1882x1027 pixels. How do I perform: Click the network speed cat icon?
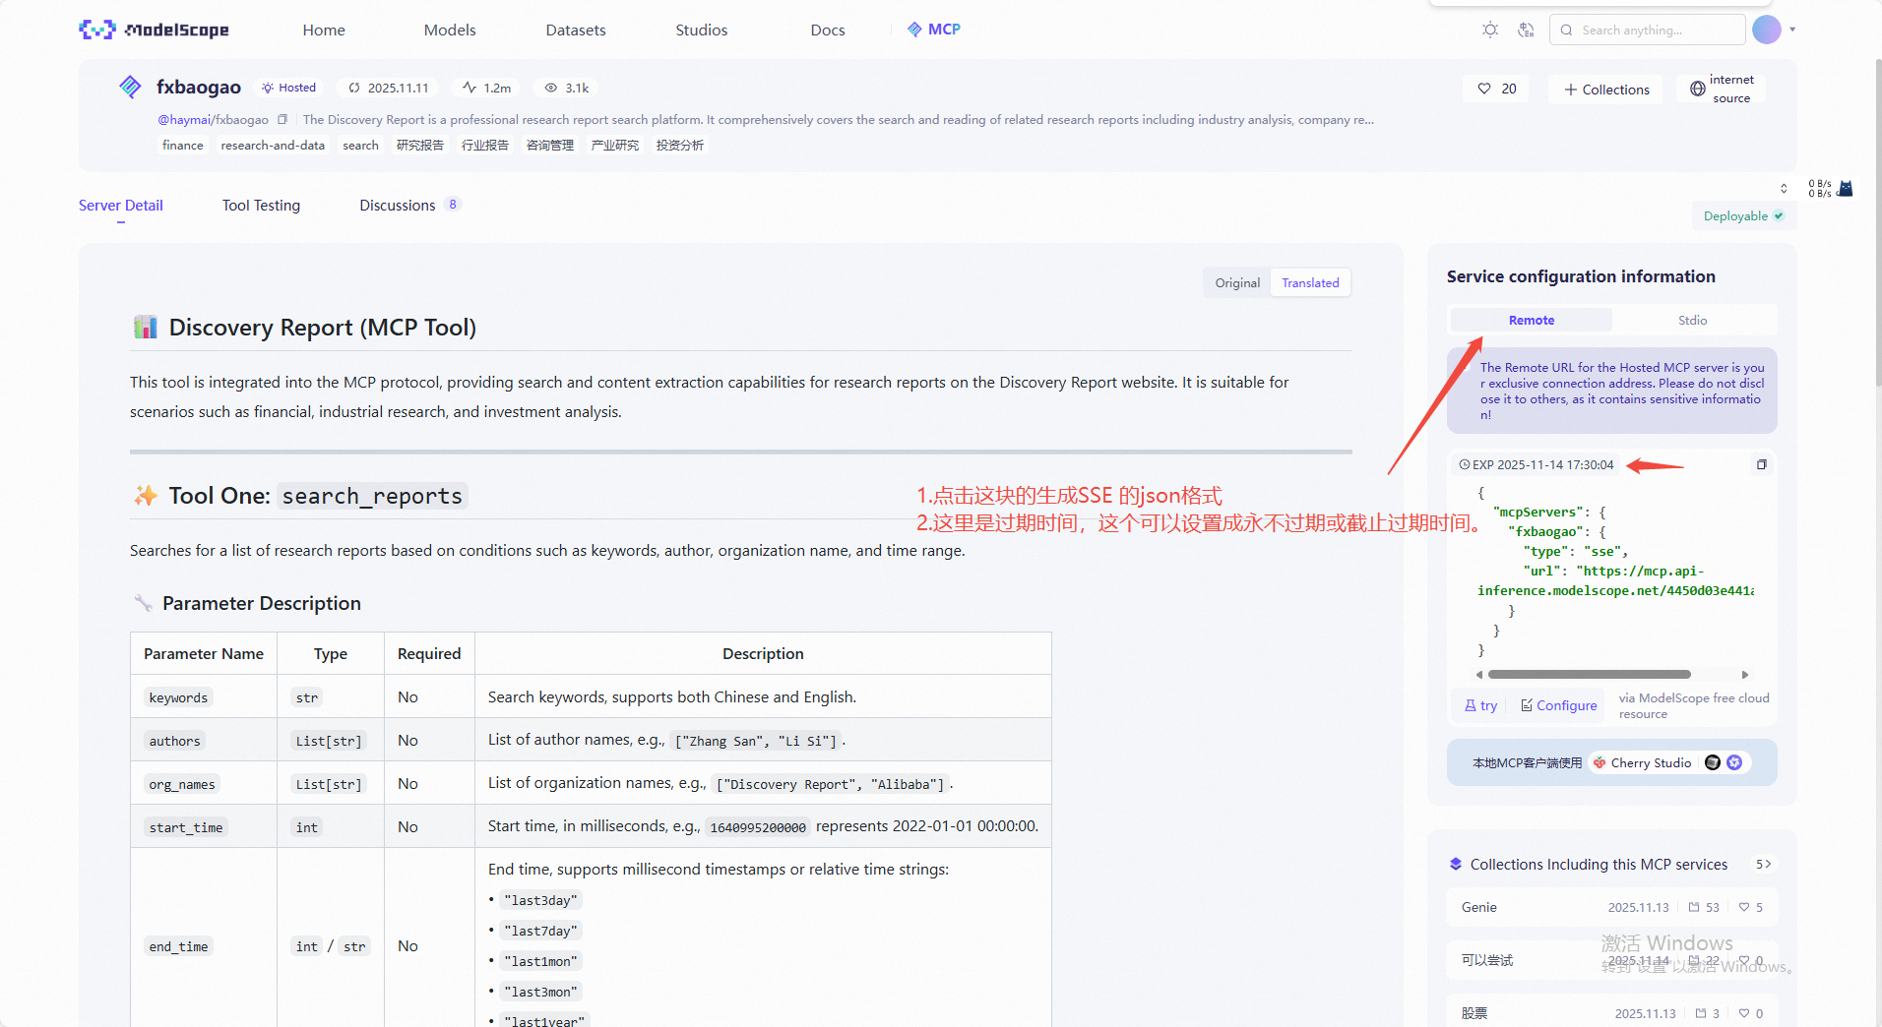coord(1846,188)
